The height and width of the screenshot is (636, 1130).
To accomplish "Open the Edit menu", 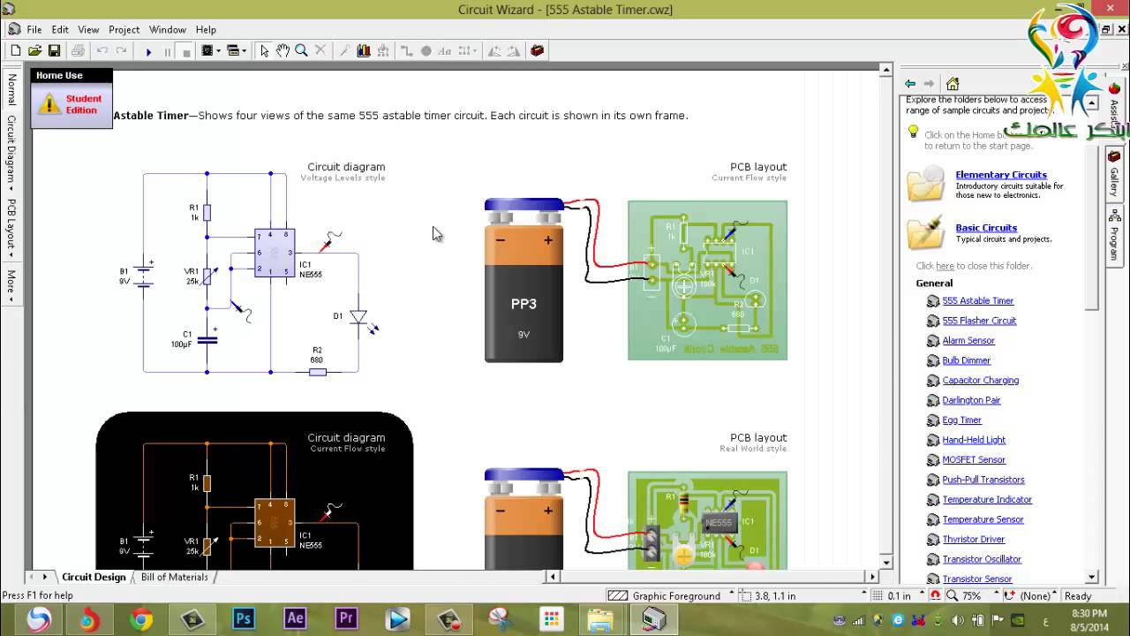I will coord(60,30).
